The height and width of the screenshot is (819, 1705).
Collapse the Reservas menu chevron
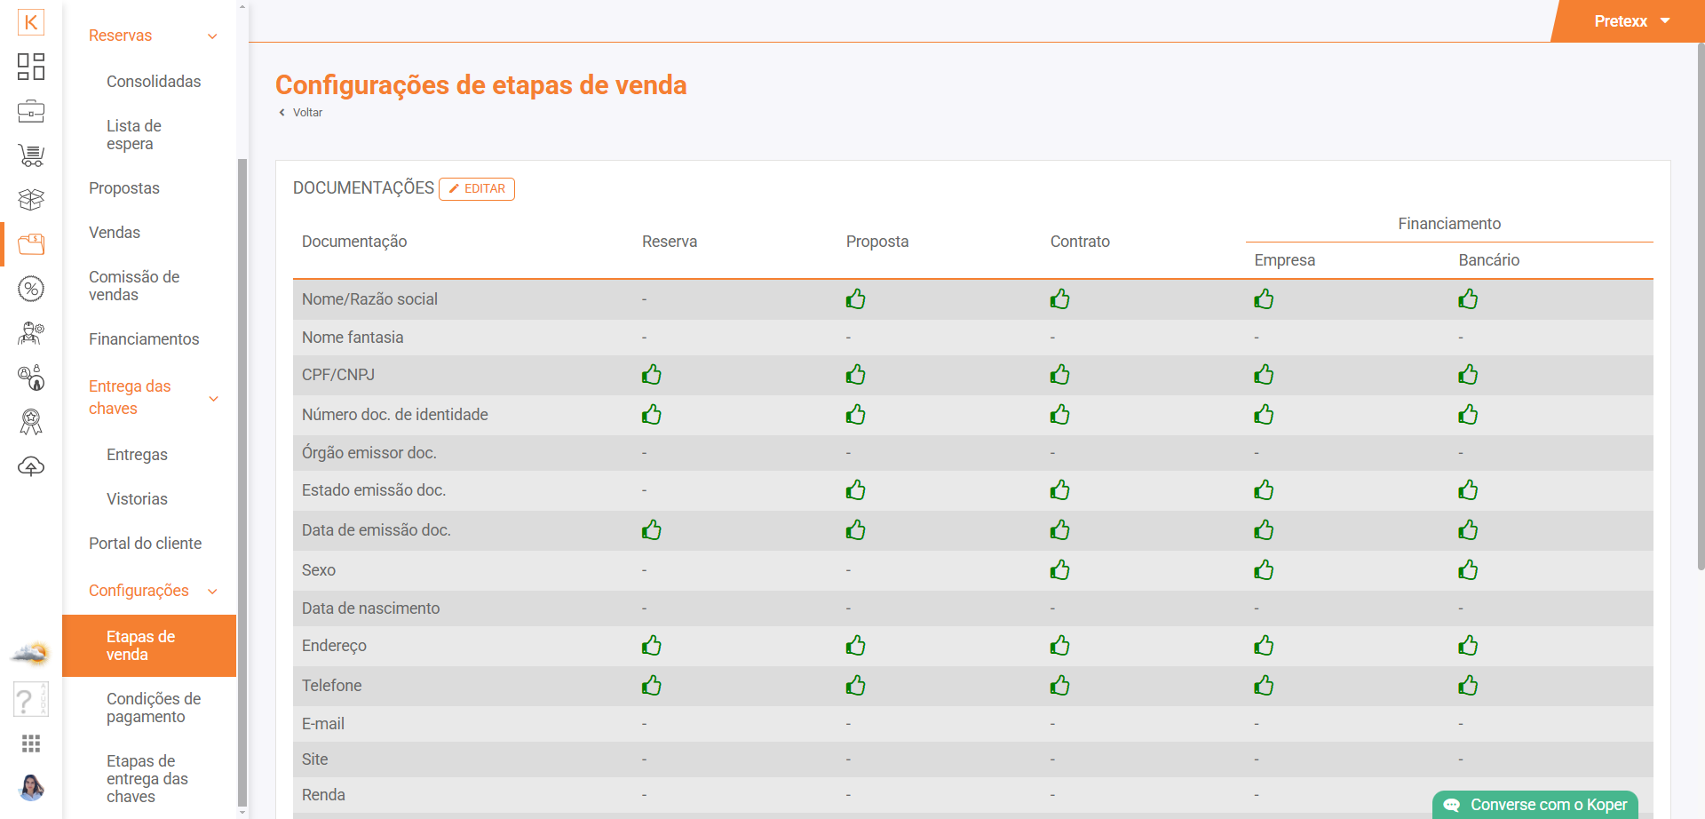212,36
